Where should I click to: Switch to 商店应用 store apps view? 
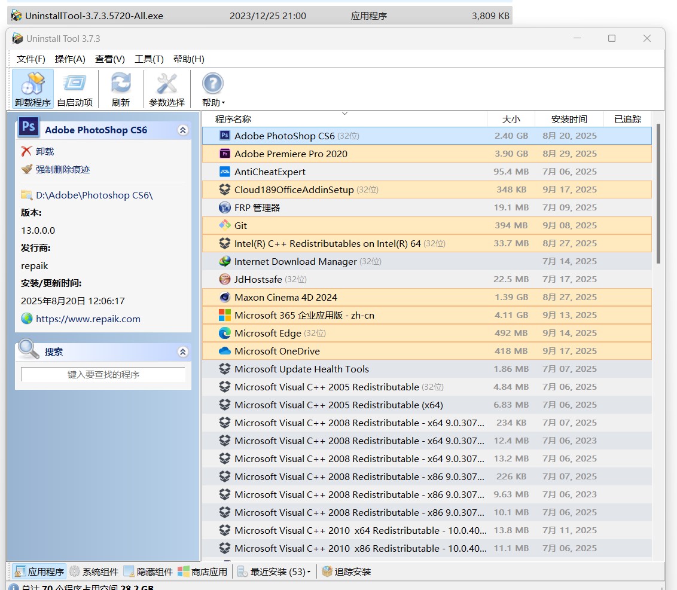pos(202,571)
